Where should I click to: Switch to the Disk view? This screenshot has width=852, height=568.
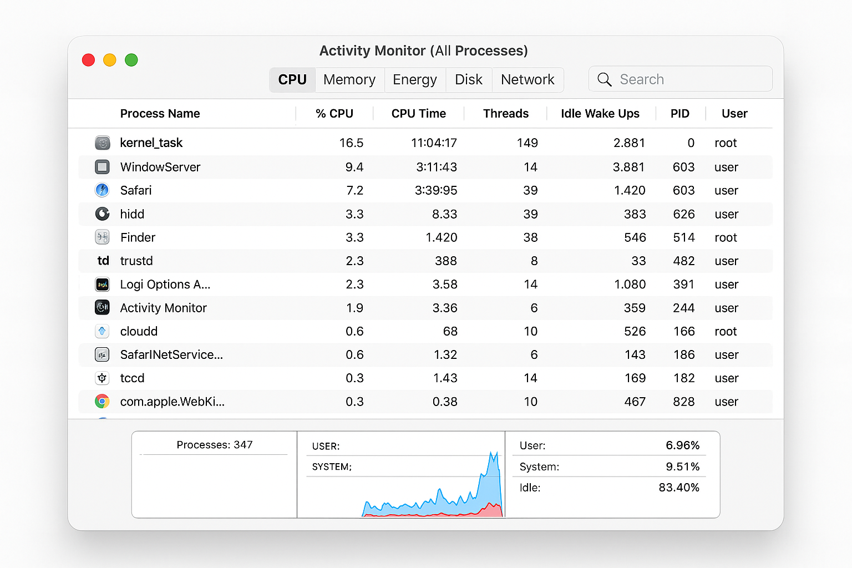469,79
